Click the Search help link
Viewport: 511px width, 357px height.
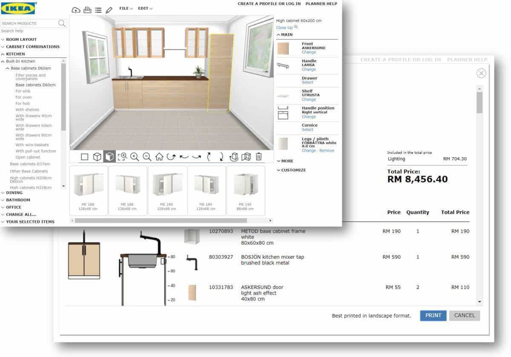12,31
